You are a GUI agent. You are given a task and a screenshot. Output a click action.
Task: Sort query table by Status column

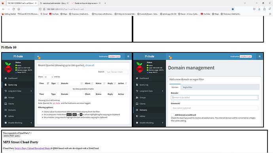pyautogui.click(x=100, y=84)
